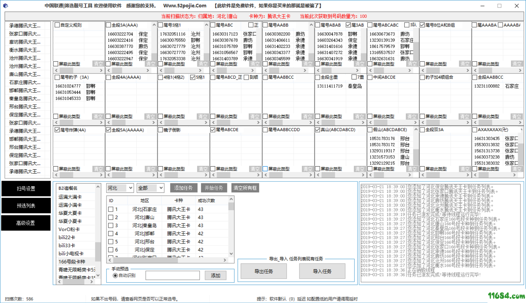Click the 添加任务 button
The width and height of the screenshot is (526, 303).
184,188
